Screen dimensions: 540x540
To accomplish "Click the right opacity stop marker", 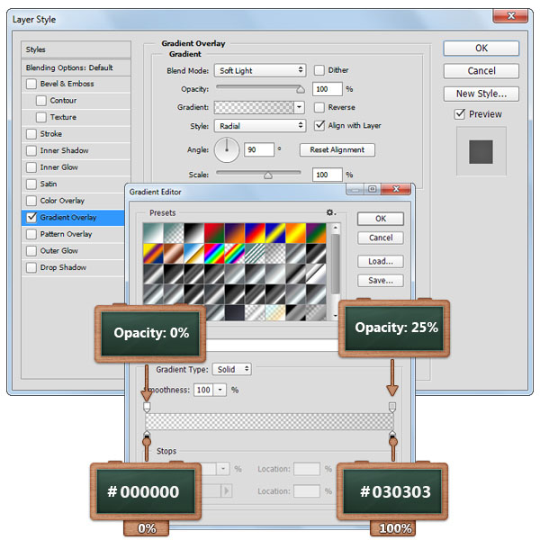I will coord(391,408).
